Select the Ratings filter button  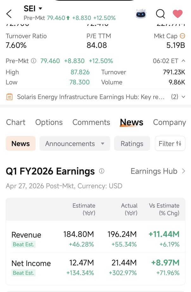(132, 143)
